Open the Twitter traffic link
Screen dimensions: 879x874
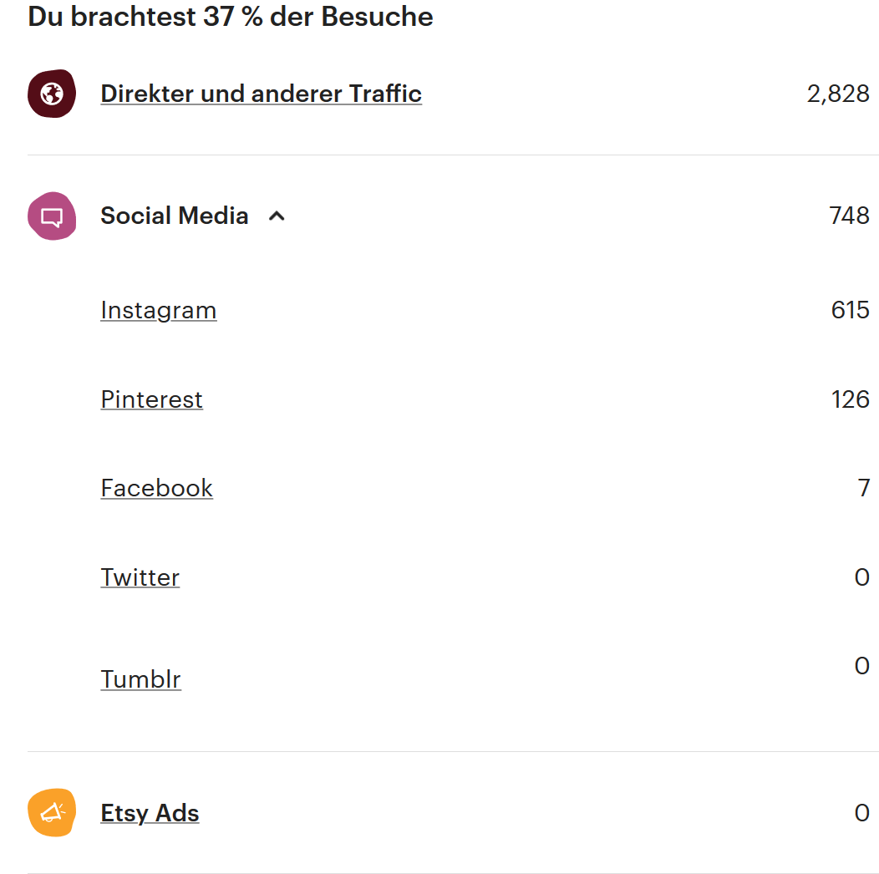pos(140,577)
